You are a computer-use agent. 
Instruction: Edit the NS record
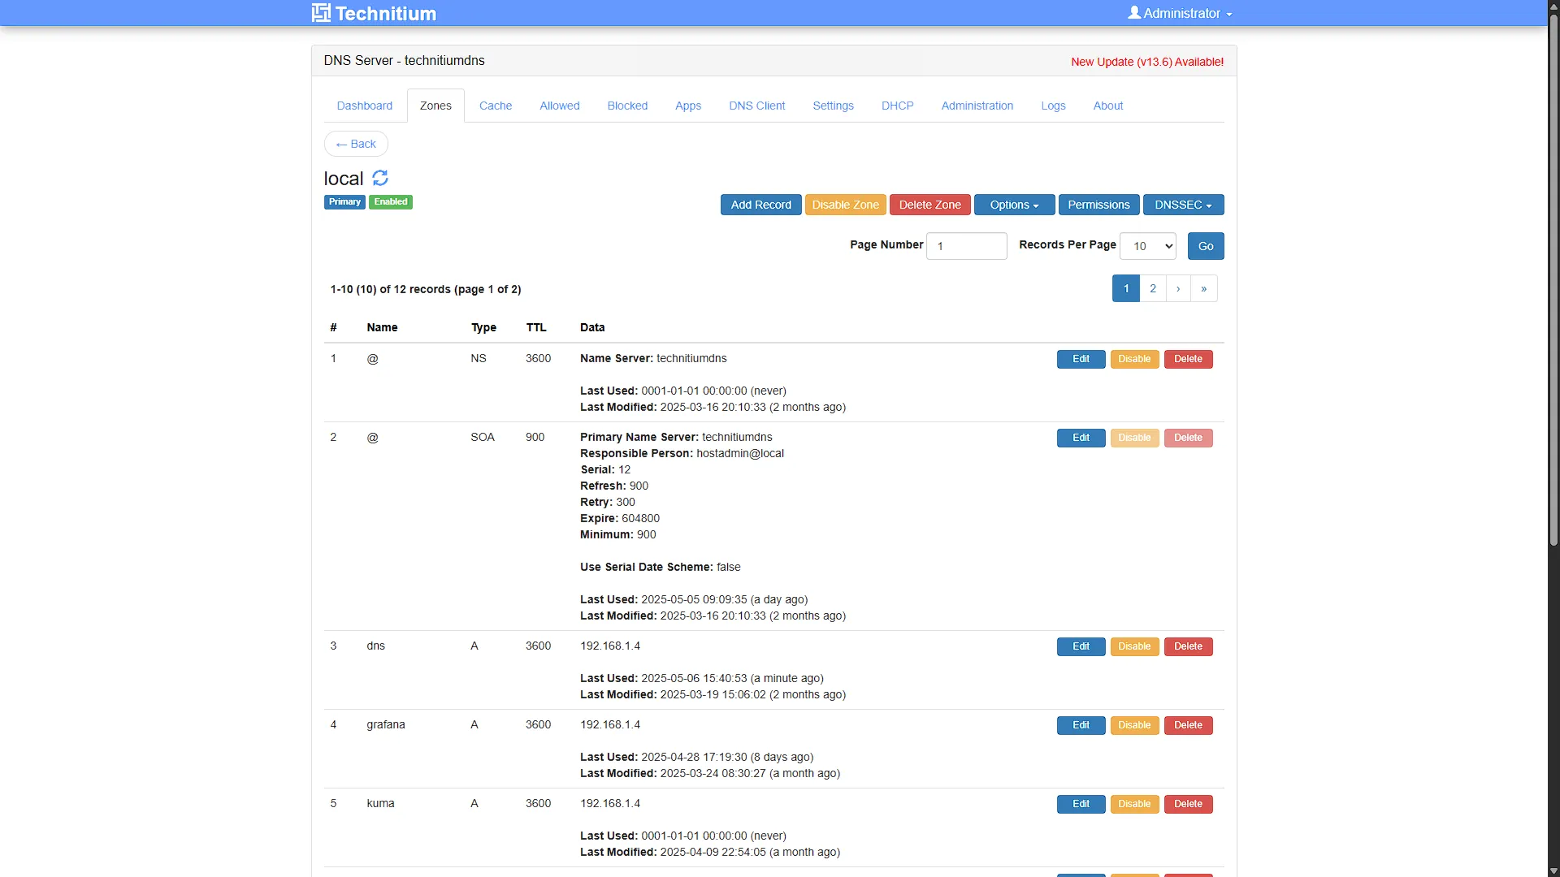(1081, 359)
